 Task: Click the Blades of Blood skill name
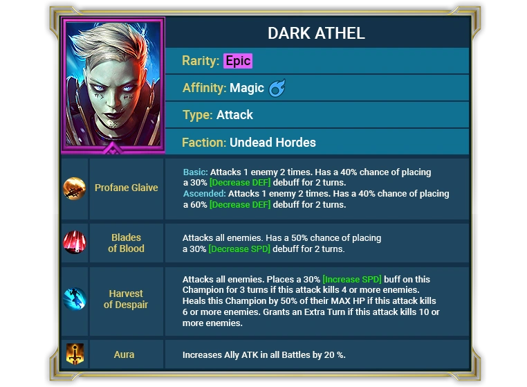coord(126,243)
